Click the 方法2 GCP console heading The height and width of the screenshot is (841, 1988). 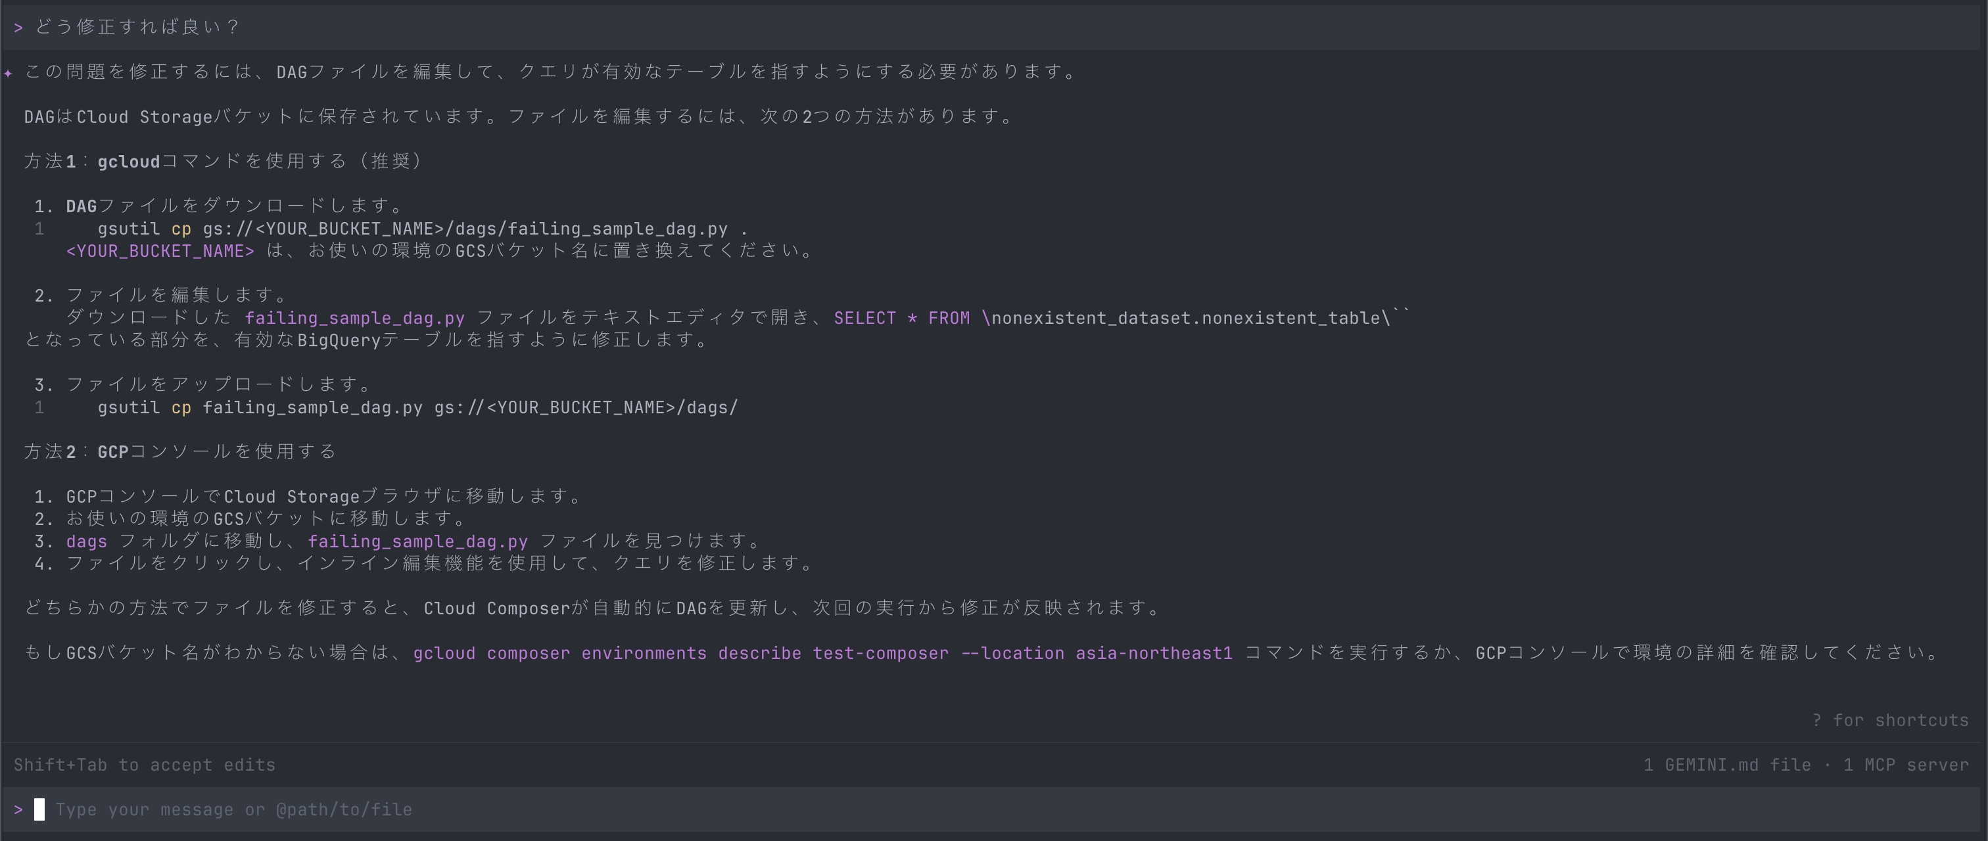179,451
